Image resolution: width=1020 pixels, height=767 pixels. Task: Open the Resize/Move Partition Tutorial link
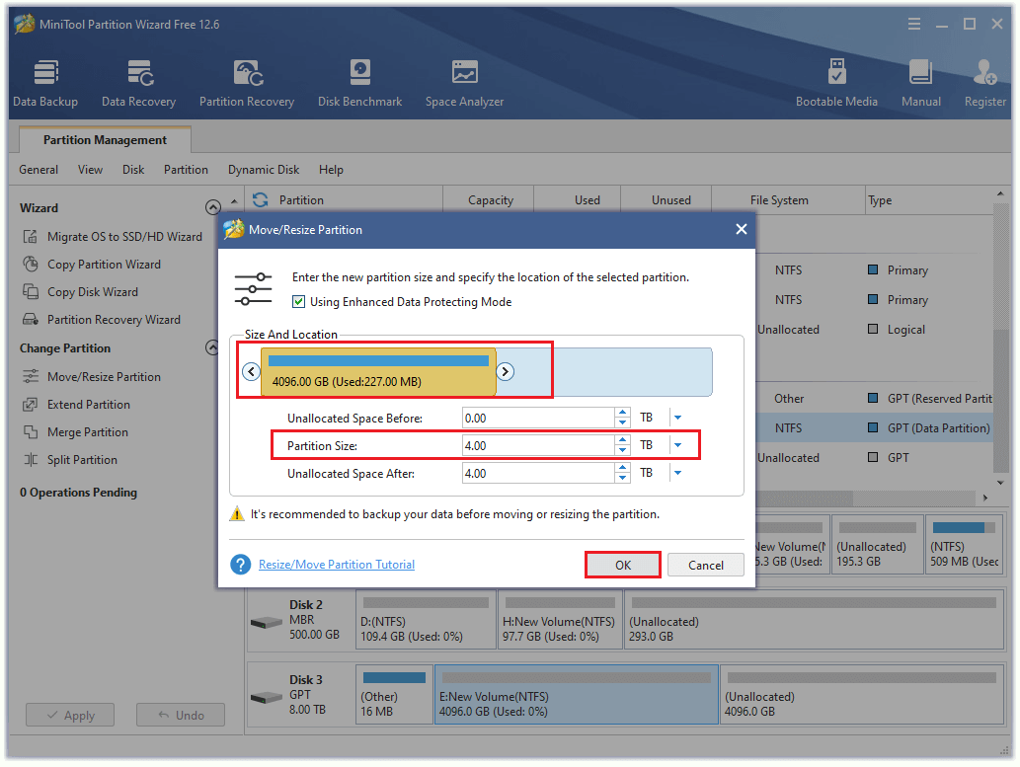(x=337, y=565)
